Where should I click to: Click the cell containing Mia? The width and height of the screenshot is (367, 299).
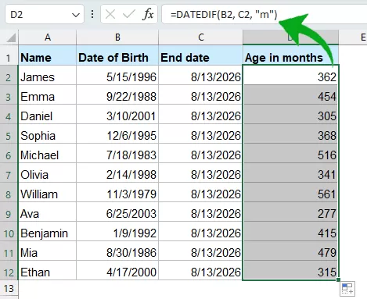(47, 251)
